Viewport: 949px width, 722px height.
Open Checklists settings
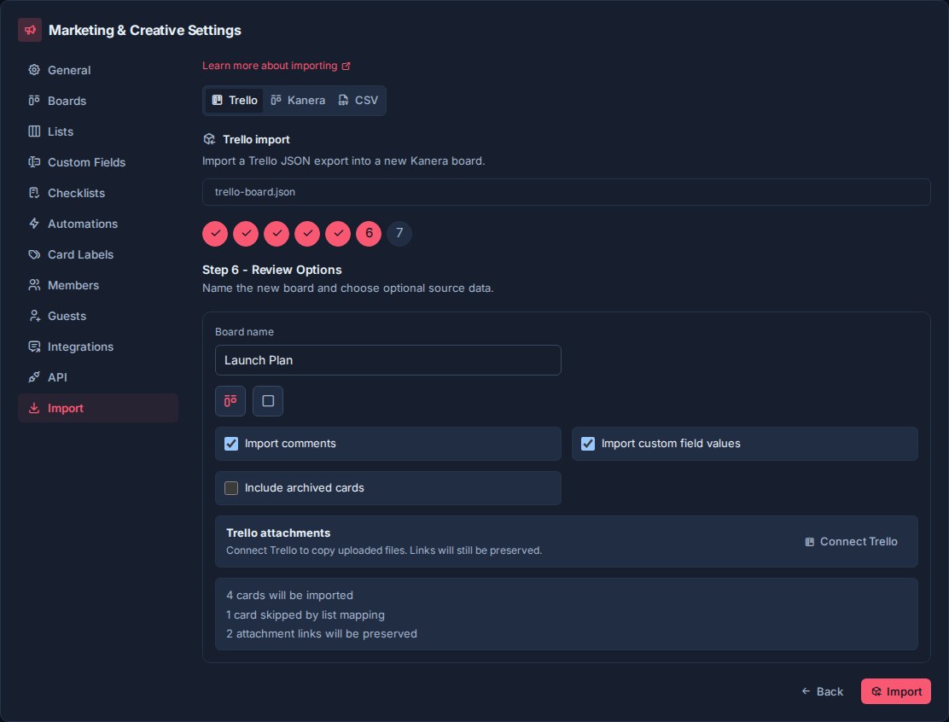[98, 193]
